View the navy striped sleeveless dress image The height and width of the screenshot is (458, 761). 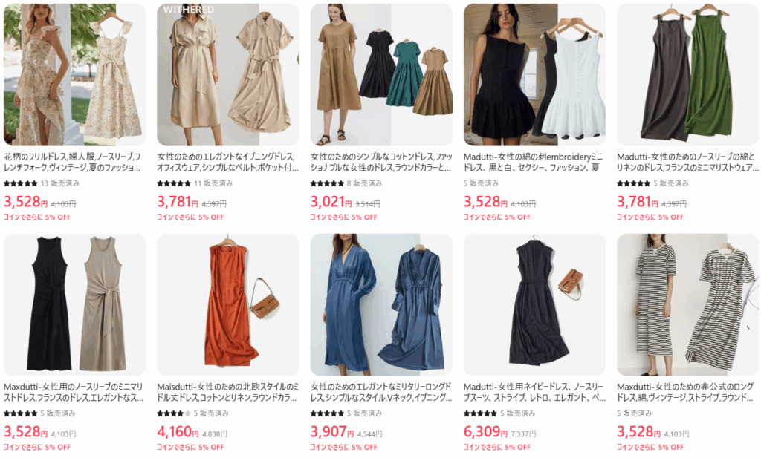pos(535,305)
